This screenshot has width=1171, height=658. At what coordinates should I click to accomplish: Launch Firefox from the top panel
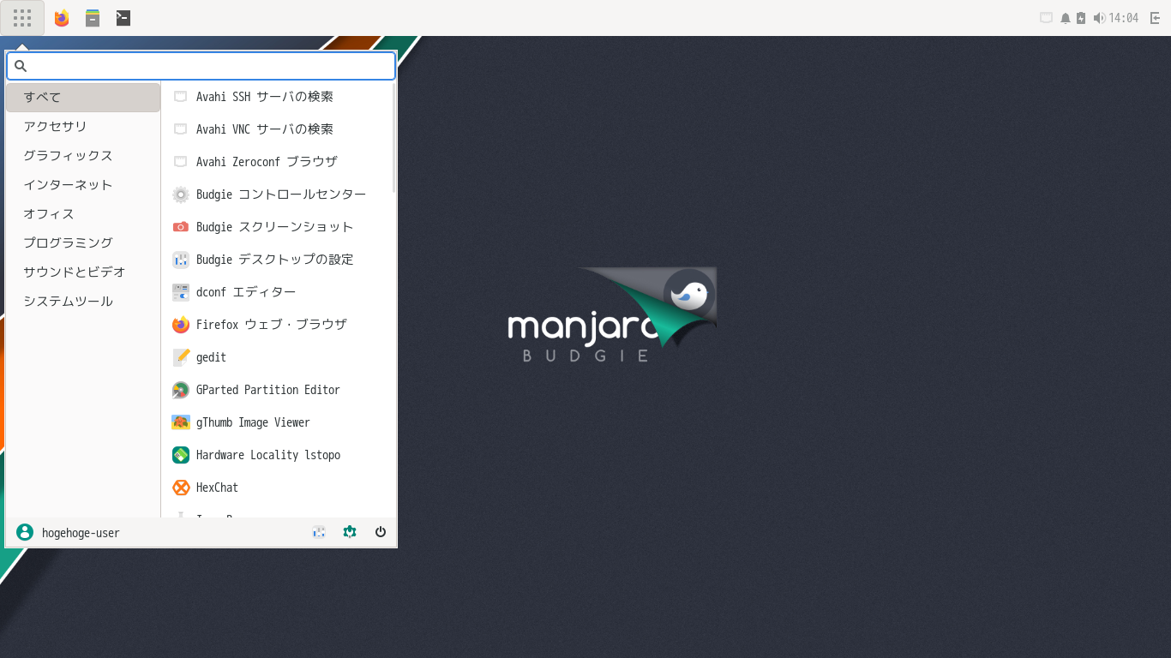point(62,18)
